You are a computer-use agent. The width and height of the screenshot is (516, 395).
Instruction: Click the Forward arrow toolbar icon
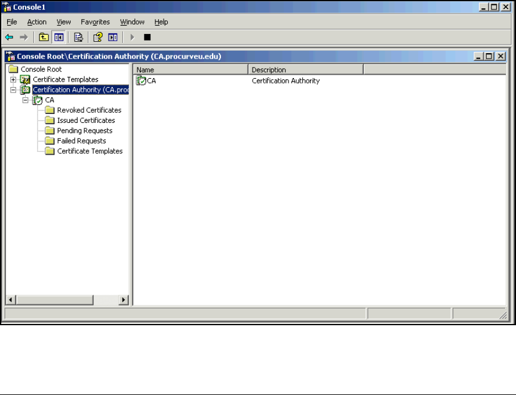23,38
